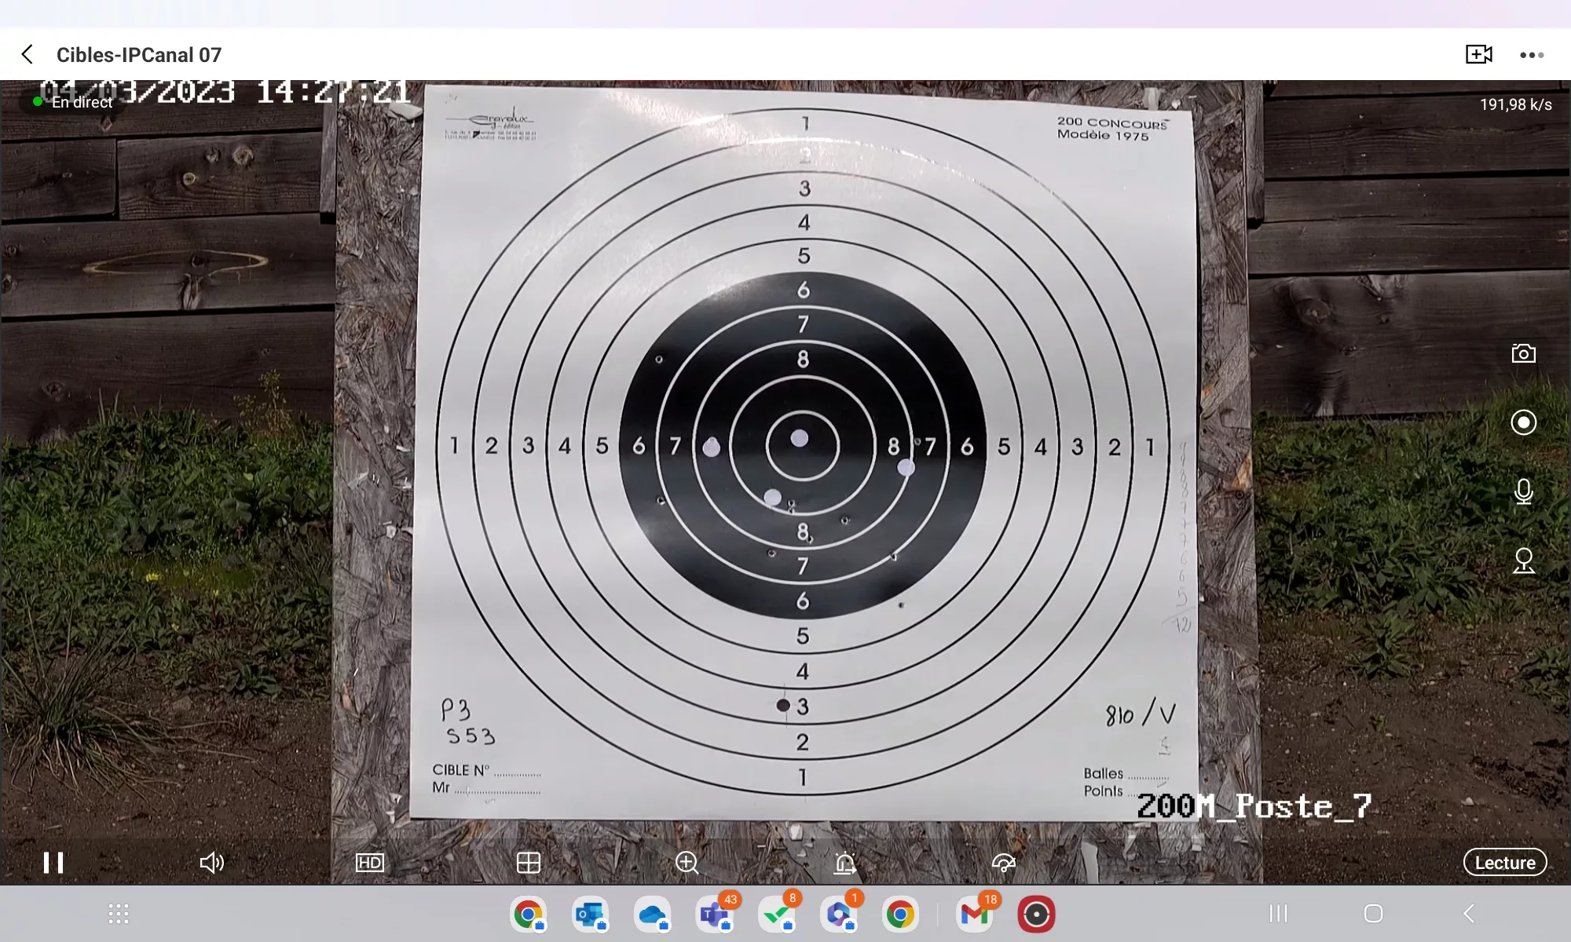Go back from Cibles-IPCanal 07
The image size is (1571, 942).
pyautogui.click(x=27, y=54)
